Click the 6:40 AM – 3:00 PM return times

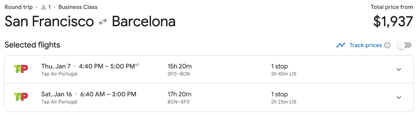[108, 94]
